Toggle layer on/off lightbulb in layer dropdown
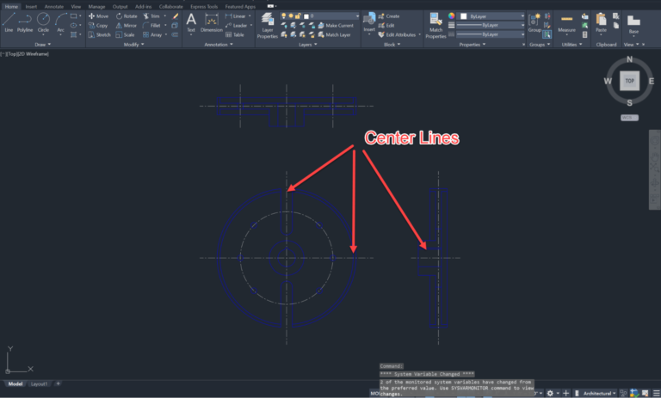The height and width of the screenshot is (398, 661). click(x=284, y=16)
